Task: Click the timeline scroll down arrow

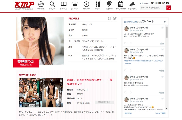Action: [x=167, y=108]
